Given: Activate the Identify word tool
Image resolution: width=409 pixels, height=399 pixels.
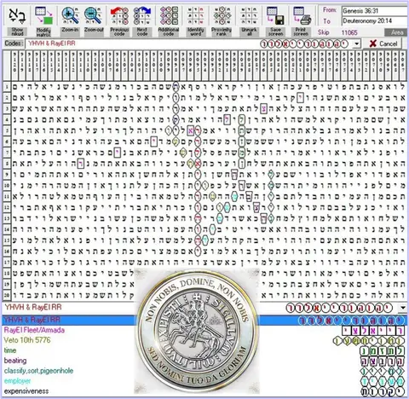Looking at the screenshot, I should pyautogui.click(x=195, y=15).
